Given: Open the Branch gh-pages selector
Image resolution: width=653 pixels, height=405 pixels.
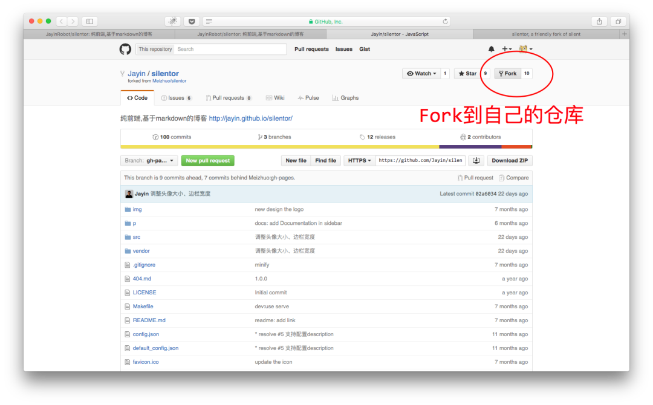Looking at the screenshot, I should 149,161.
